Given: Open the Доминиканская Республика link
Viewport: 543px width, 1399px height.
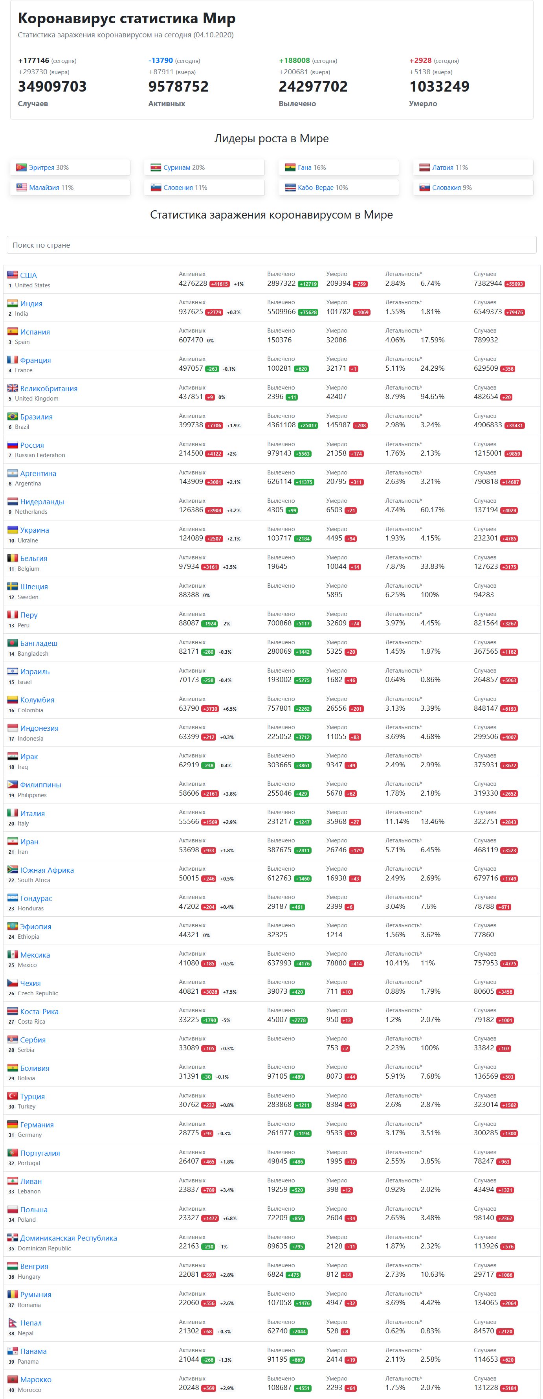Looking at the screenshot, I should 68,1238.
